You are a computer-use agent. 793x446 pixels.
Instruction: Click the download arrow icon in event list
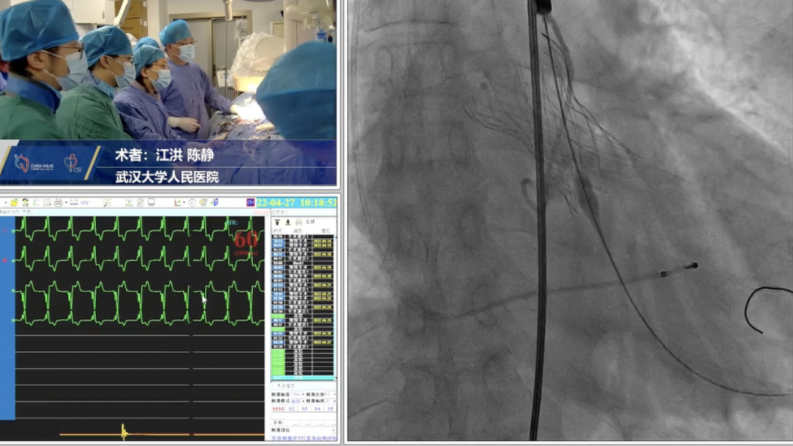tap(287, 222)
